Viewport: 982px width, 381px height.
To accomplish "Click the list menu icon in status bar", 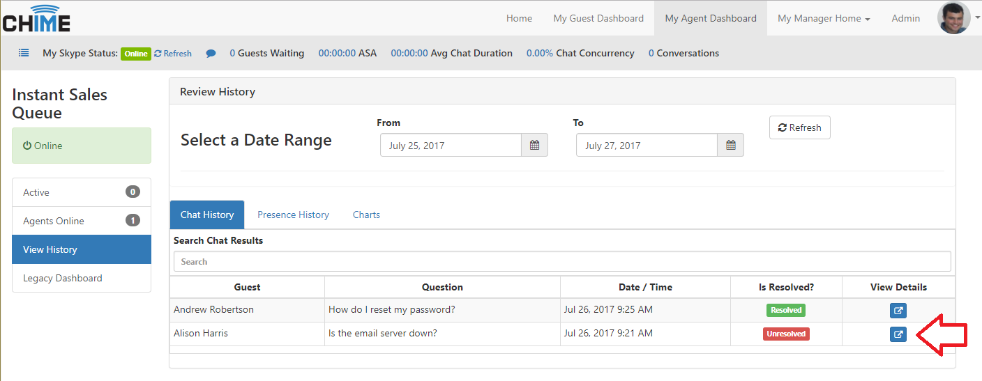I will pos(24,53).
